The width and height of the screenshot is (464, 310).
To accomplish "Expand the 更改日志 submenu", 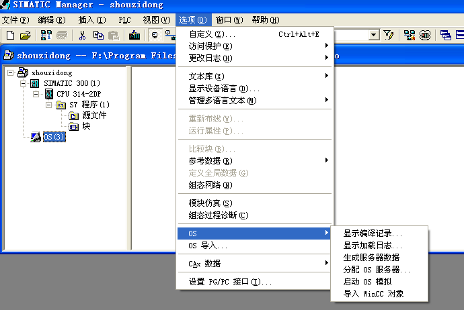I will click(x=326, y=58).
